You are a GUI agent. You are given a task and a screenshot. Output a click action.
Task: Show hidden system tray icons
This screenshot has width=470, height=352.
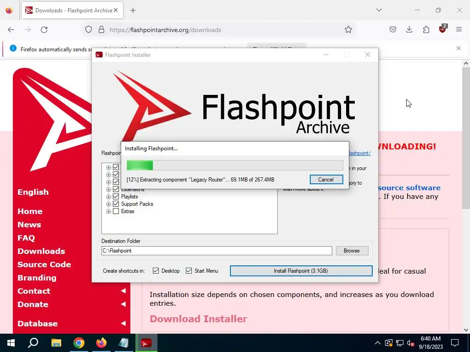point(378,343)
